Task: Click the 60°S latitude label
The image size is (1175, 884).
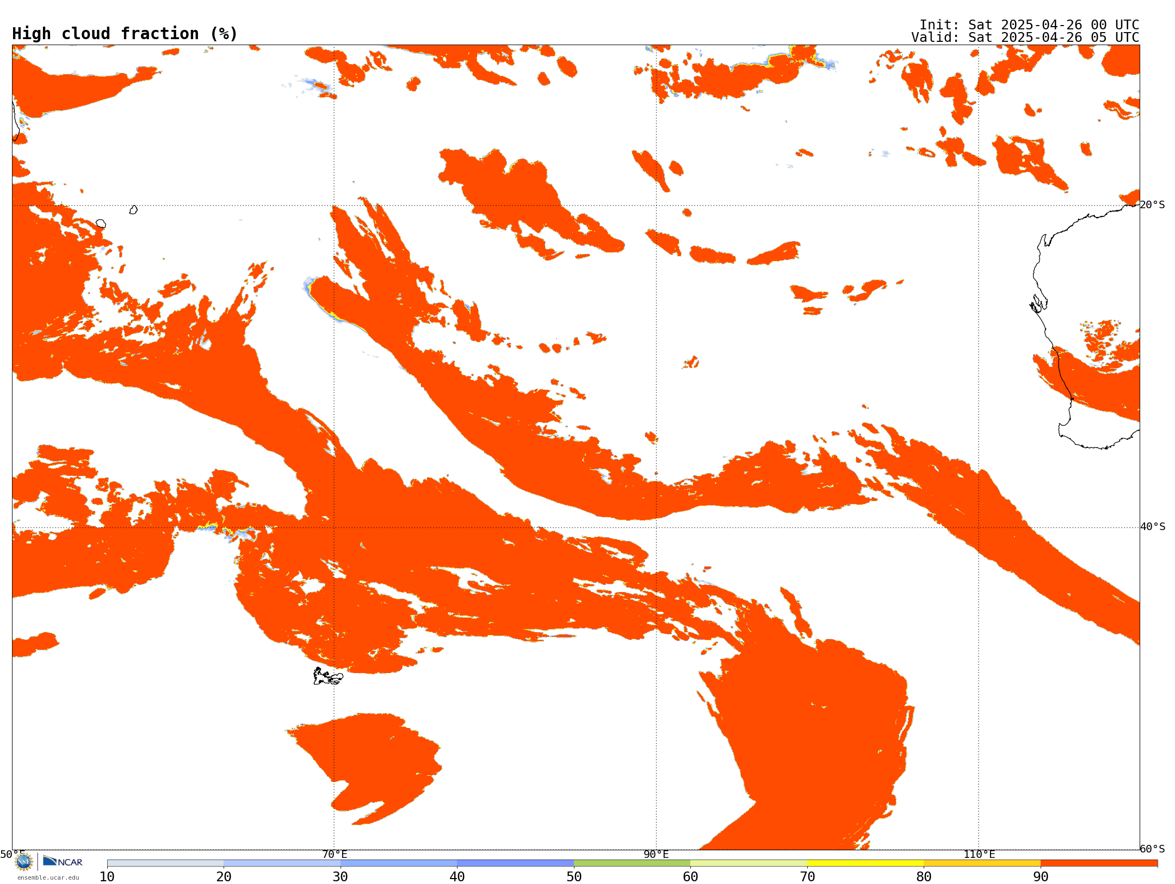Action: 1153,849
